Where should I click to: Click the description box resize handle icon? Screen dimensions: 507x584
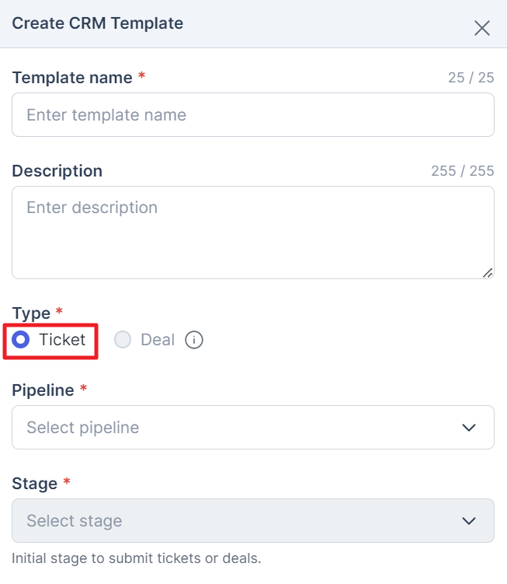point(488,273)
